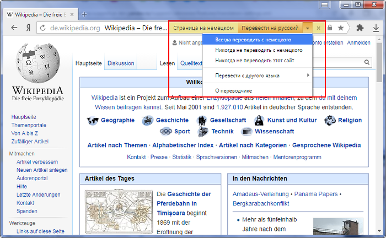Open extensions via the puzzle piece icon
386x238 pixels.
(x=360, y=28)
